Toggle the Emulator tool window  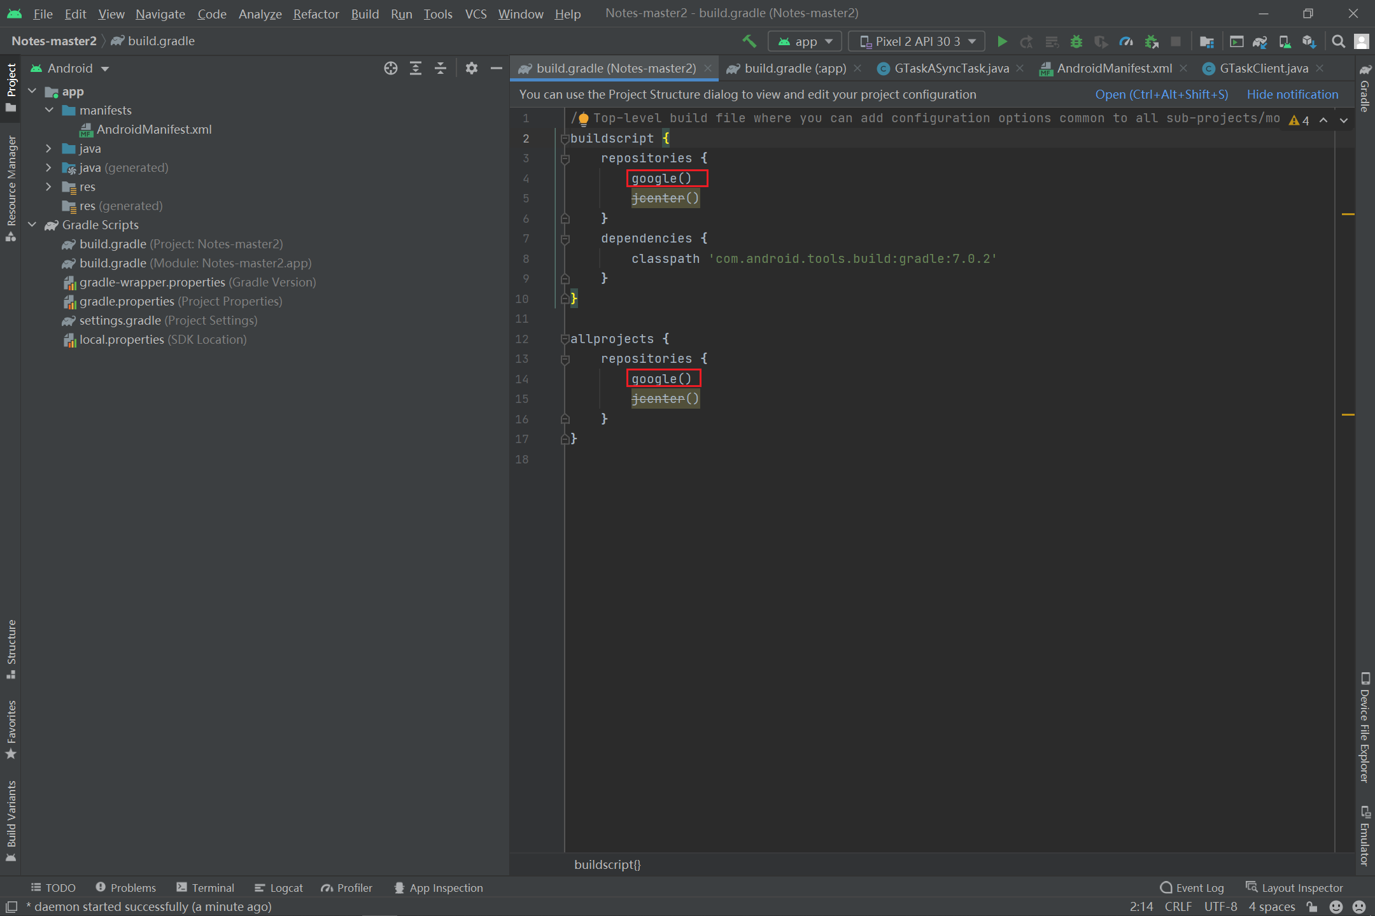tap(1365, 836)
